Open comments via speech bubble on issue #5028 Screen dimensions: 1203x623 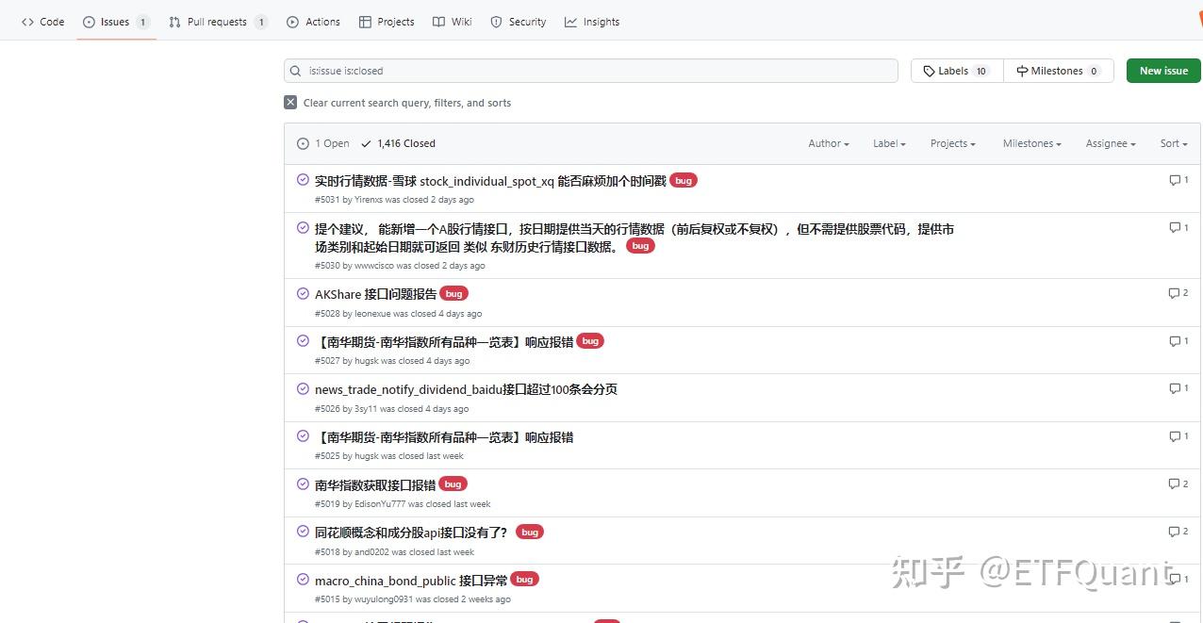(1176, 292)
